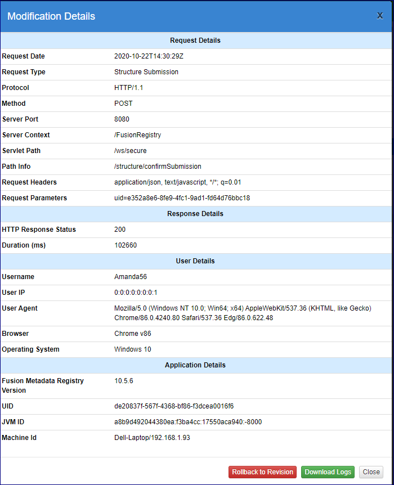Image resolution: width=394 pixels, height=485 pixels.
Task: Click the Structure Submission request type value
Action: click(x=146, y=72)
